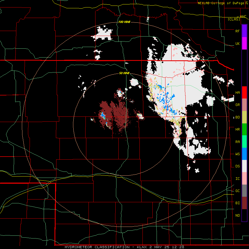Click the blue WS legend swatch
Viewport: 249px width, 249px height.
pos(244,154)
